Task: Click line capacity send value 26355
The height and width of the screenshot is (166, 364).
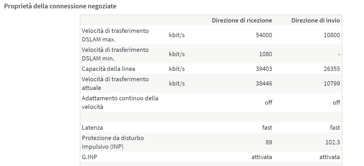Action: click(332, 69)
